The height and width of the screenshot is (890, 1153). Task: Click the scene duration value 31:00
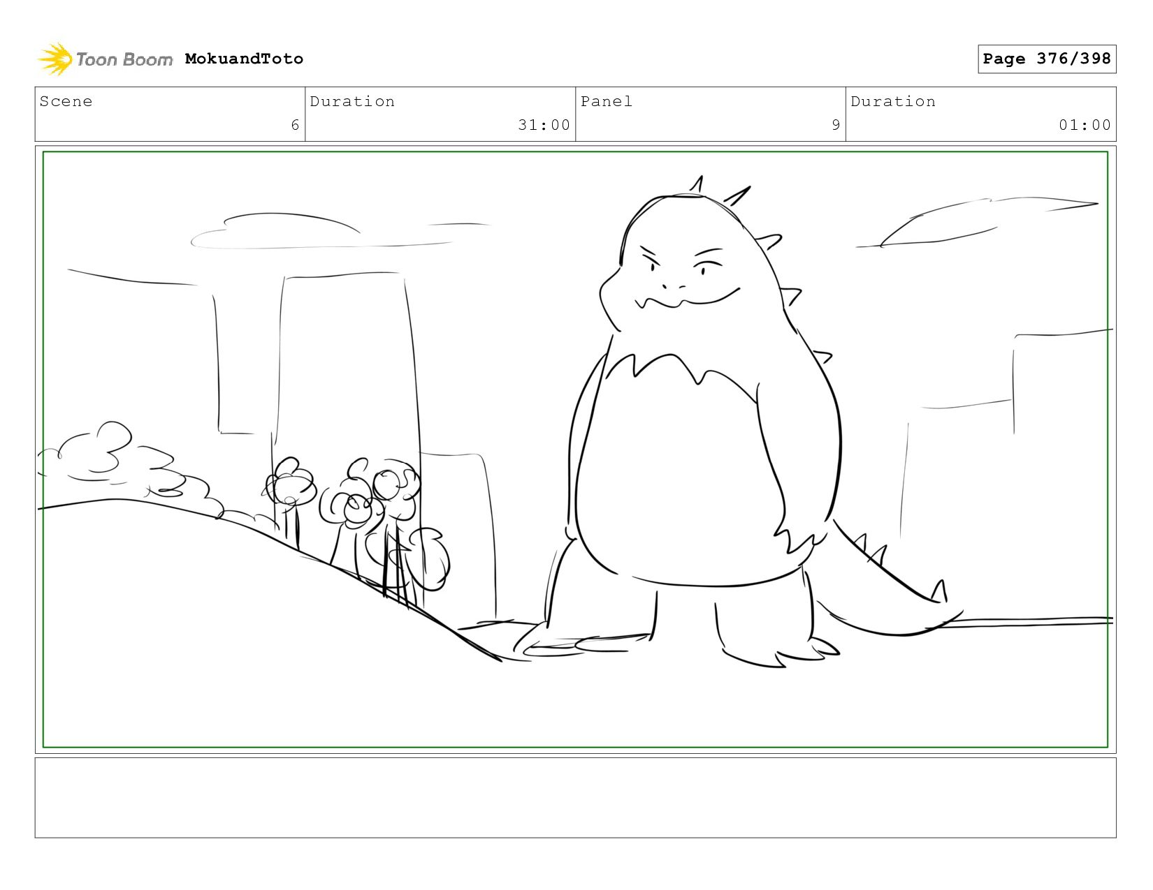coord(544,125)
